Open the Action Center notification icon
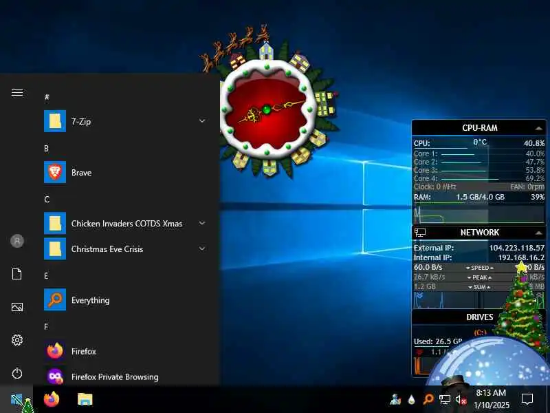Image resolution: width=550 pixels, height=413 pixels. click(527, 399)
